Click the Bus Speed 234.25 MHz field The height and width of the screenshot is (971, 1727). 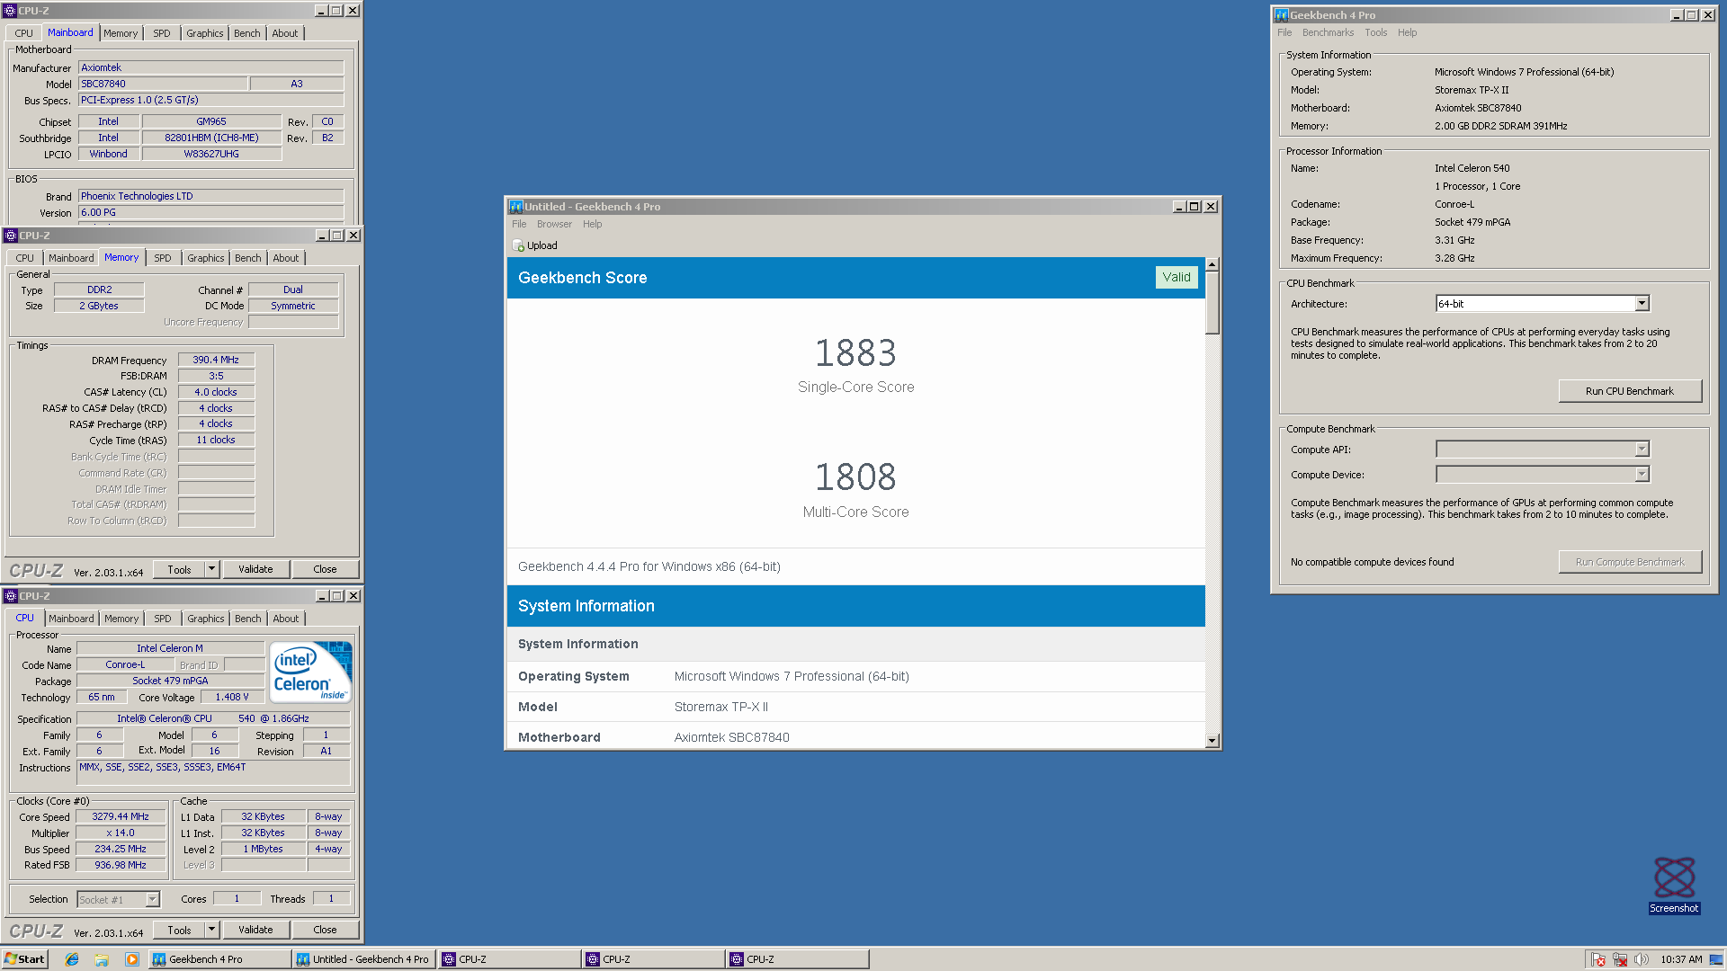121,849
